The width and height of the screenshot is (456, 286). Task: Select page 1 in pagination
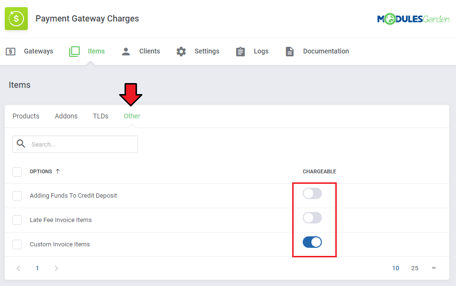tap(37, 268)
